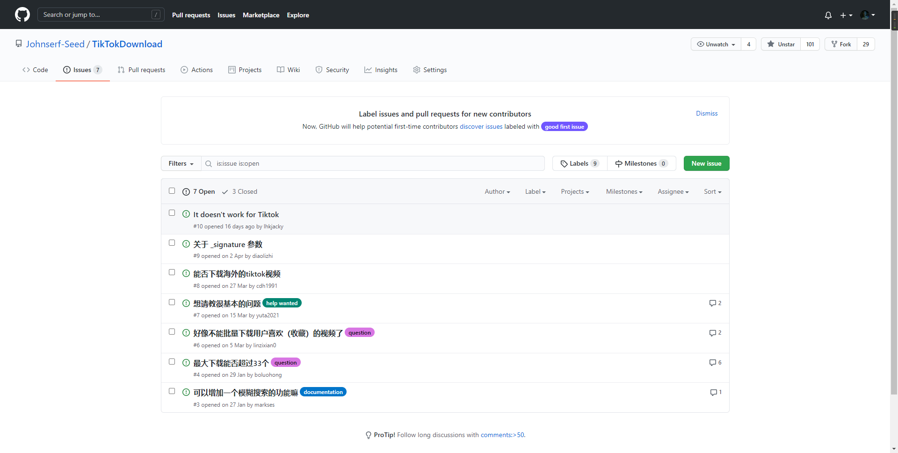Follow the "discover issues" link
898x453 pixels.
[x=481, y=126]
